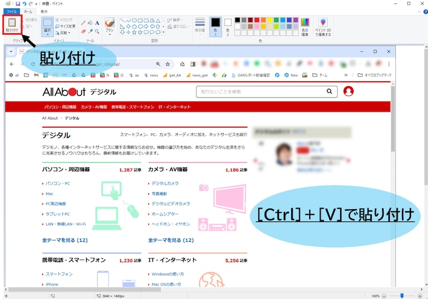Click Crop (トリミング) in the Image group

pos(64,20)
